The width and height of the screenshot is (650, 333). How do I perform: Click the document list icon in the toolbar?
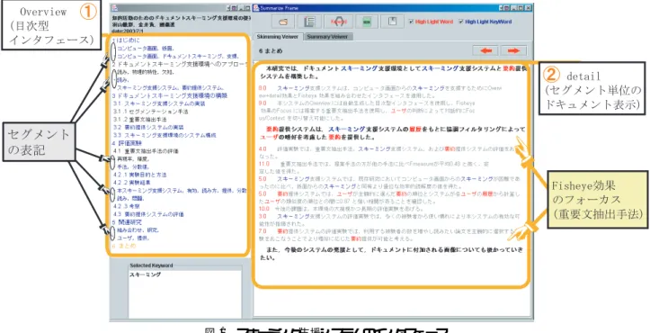click(x=309, y=22)
